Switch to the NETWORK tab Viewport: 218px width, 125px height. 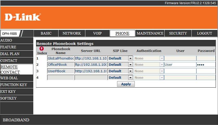[72, 33]
